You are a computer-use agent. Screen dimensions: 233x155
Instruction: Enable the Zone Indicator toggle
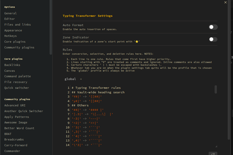[x=213, y=39]
